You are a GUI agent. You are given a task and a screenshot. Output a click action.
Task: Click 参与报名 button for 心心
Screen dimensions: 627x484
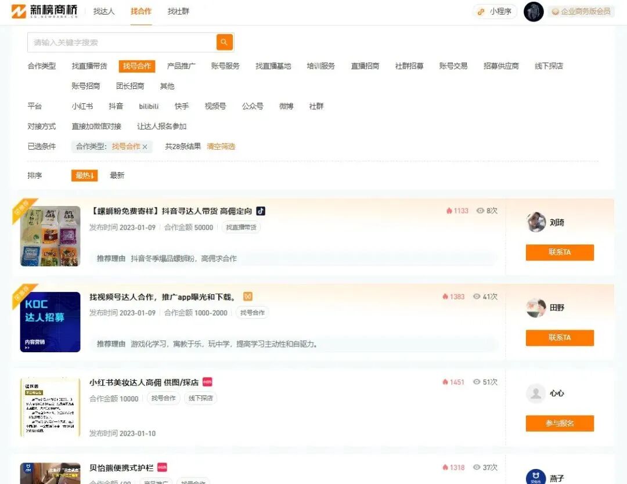tap(560, 423)
